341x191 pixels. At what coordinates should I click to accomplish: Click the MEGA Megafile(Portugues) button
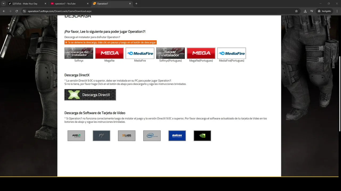[201, 53]
